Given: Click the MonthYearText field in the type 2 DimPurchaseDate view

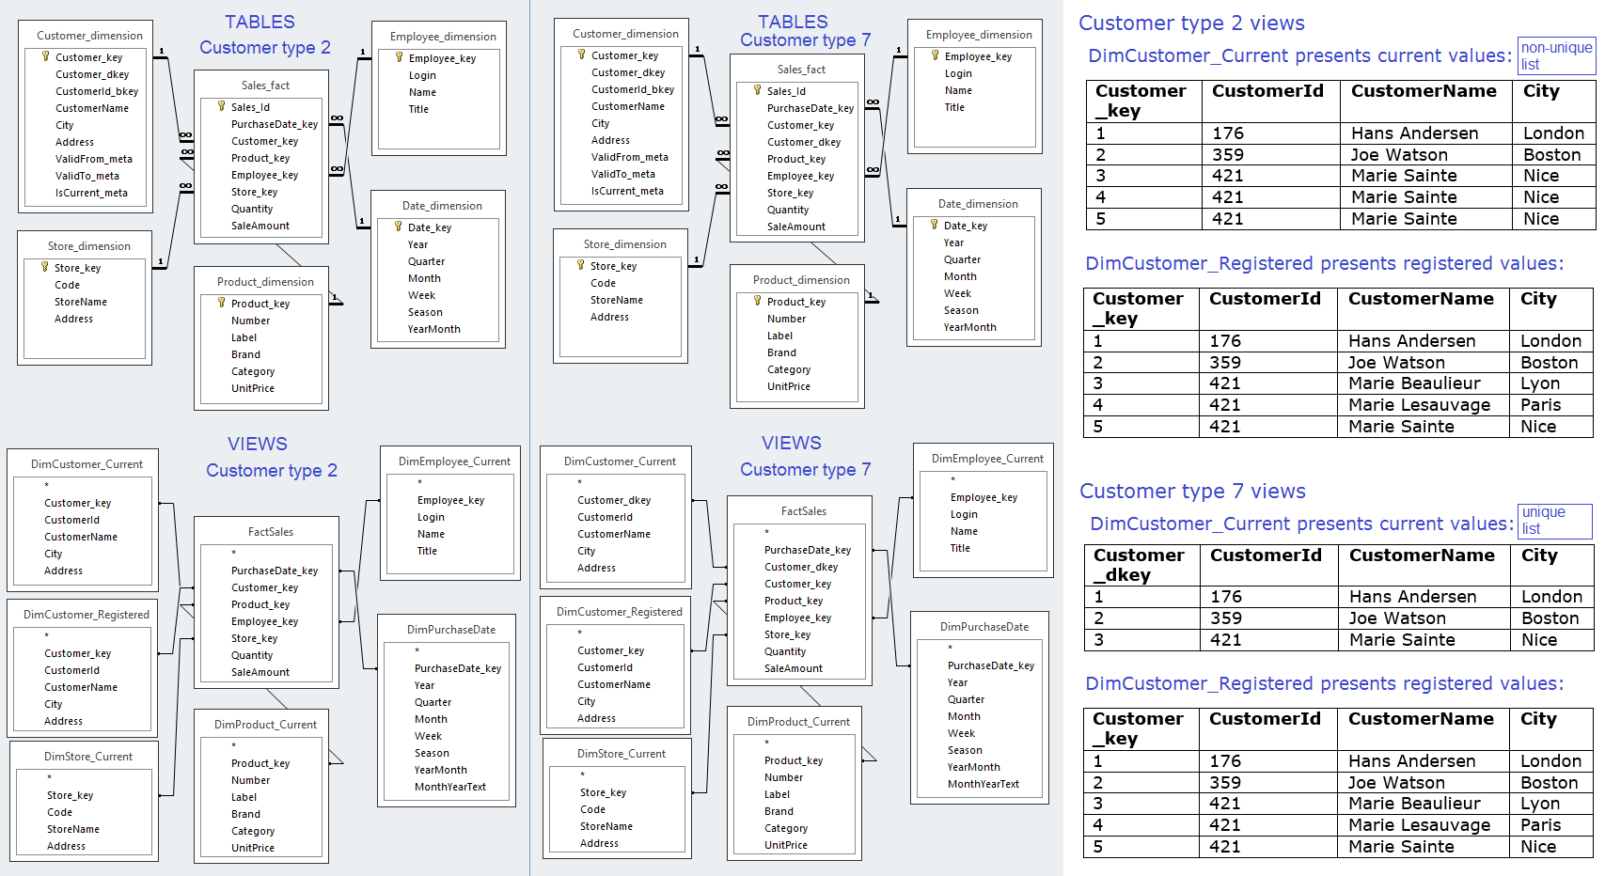Looking at the screenshot, I should tap(450, 787).
